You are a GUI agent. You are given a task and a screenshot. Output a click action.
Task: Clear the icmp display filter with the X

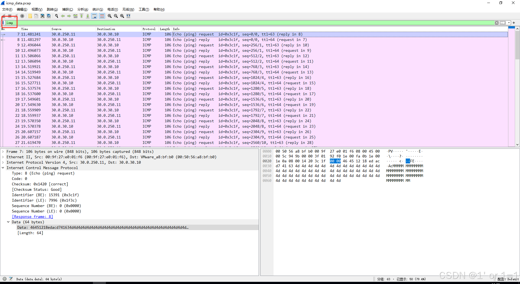pyautogui.click(x=497, y=23)
